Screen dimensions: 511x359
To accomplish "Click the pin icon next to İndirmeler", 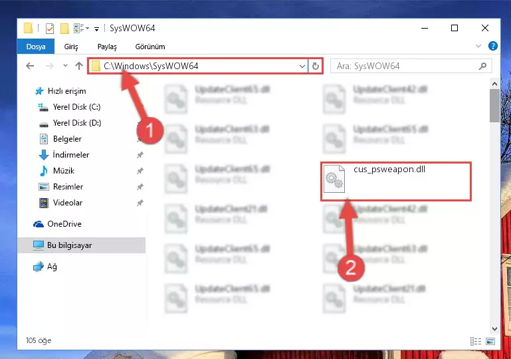I will 140,155.
